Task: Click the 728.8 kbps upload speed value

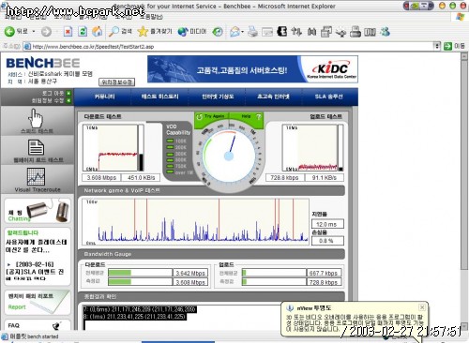Action: tap(284, 178)
